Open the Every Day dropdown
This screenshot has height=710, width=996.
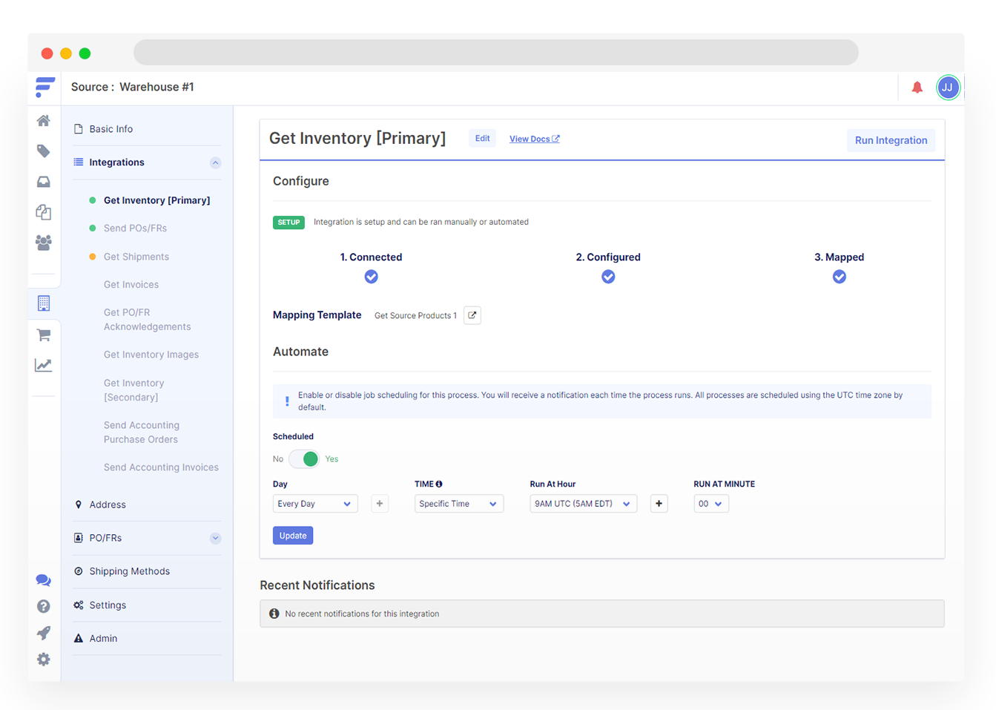point(315,504)
